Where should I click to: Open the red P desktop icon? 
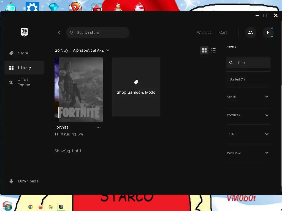click(75, 7)
